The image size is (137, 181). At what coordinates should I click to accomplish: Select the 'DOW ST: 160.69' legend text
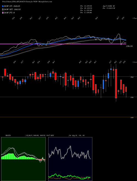pos(12,6)
